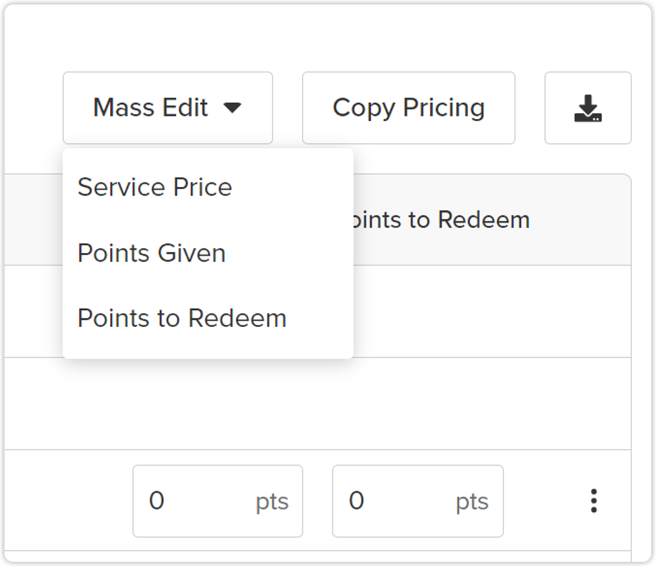
Task: Focus the second points input field
Action: point(418,501)
